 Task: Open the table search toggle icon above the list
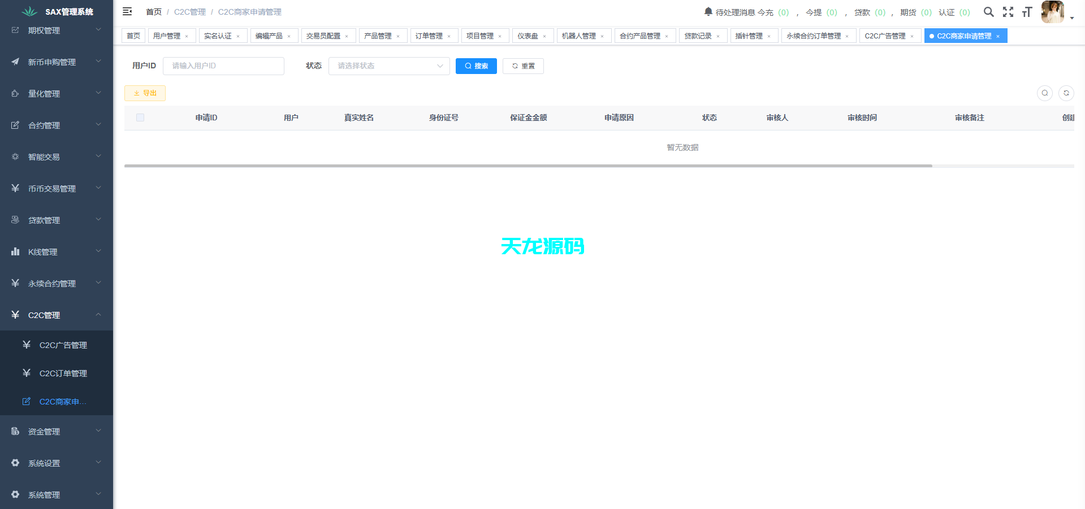1044,93
